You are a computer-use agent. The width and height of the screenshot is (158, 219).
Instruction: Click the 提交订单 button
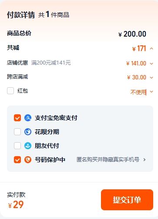pos(127,200)
